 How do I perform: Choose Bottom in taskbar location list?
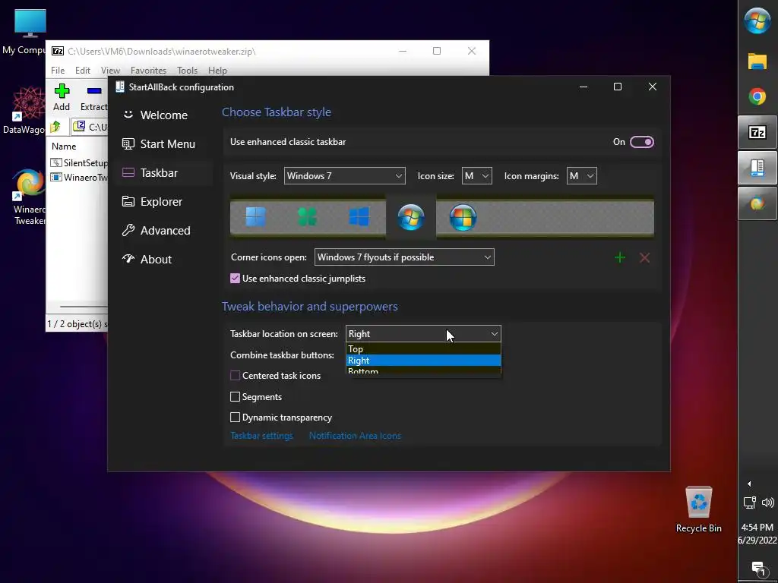point(423,371)
